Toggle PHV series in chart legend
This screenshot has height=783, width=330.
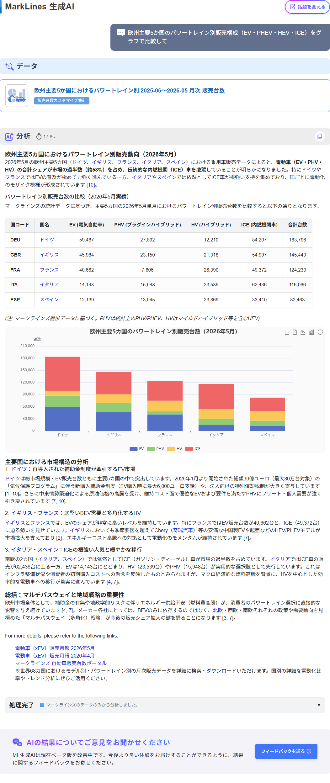tap(155, 449)
